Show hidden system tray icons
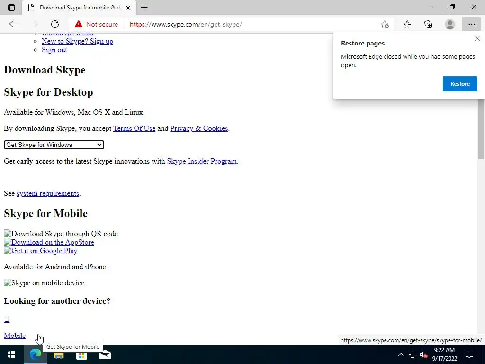The width and height of the screenshot is (485, 364). coord(401,355)
